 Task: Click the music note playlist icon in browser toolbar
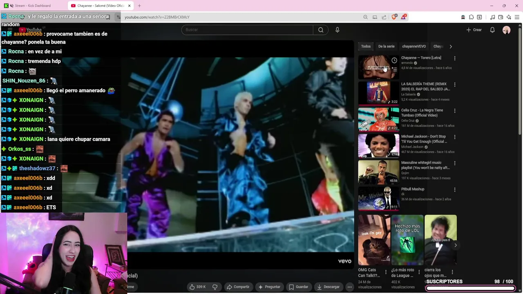coord(492,17)
